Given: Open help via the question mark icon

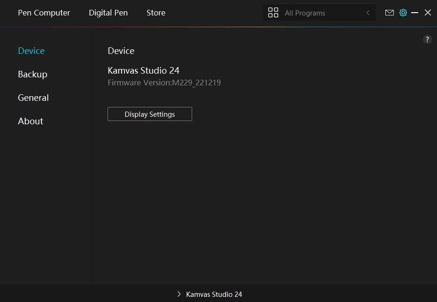Looking at the screenshot, I should tap(427, 39).
